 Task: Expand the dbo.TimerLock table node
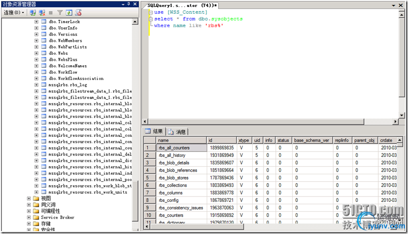coord(36,22)
